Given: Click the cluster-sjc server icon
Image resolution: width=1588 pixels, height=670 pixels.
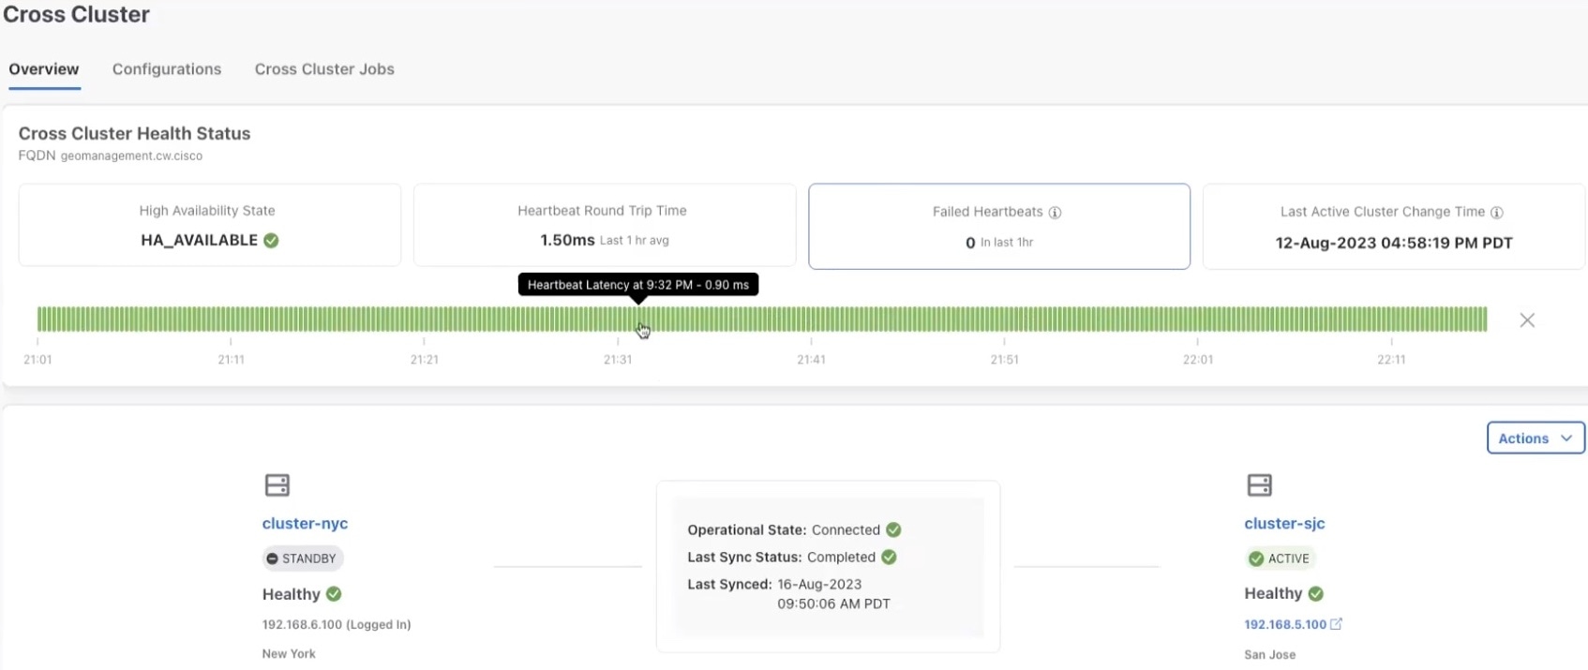Looking at the screenshot, I should coord(1260,485).
